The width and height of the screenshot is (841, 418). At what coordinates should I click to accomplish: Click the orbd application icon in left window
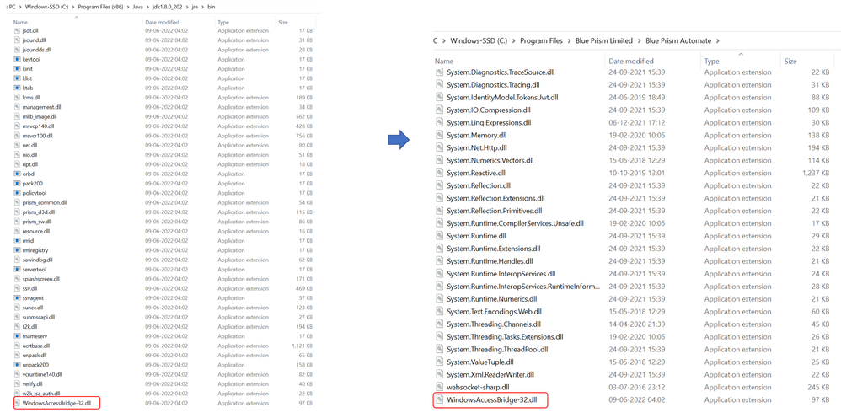point(17,174)
